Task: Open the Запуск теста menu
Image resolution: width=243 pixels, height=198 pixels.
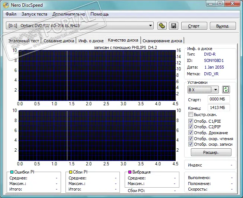Action: pos(34,14)
